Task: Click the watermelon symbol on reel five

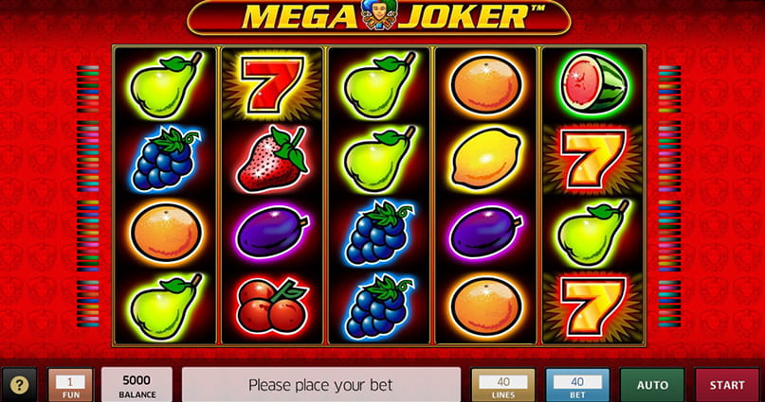Action: [x=593, y=83]
